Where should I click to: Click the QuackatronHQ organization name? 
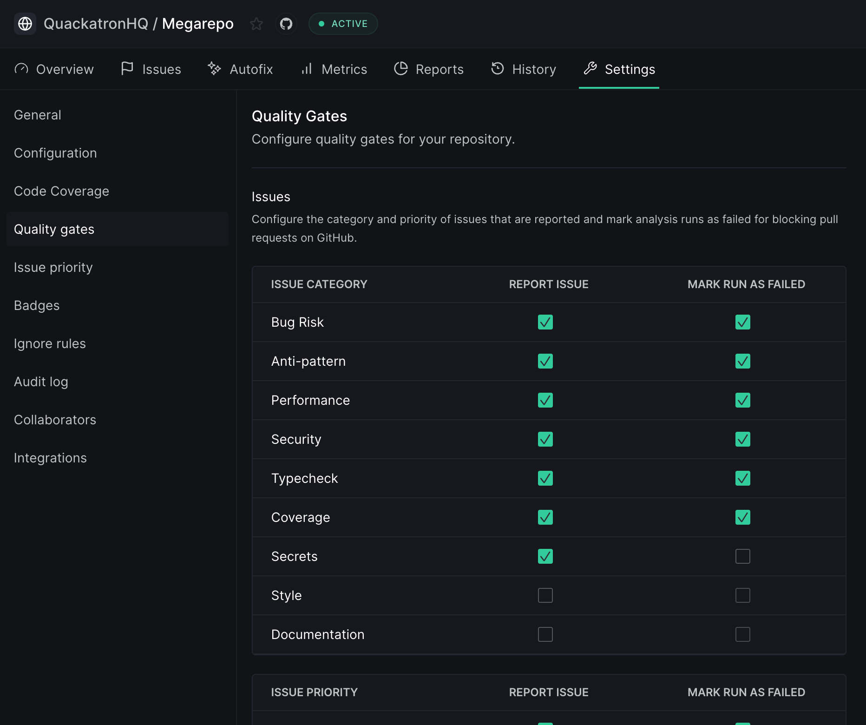[96, 24]
